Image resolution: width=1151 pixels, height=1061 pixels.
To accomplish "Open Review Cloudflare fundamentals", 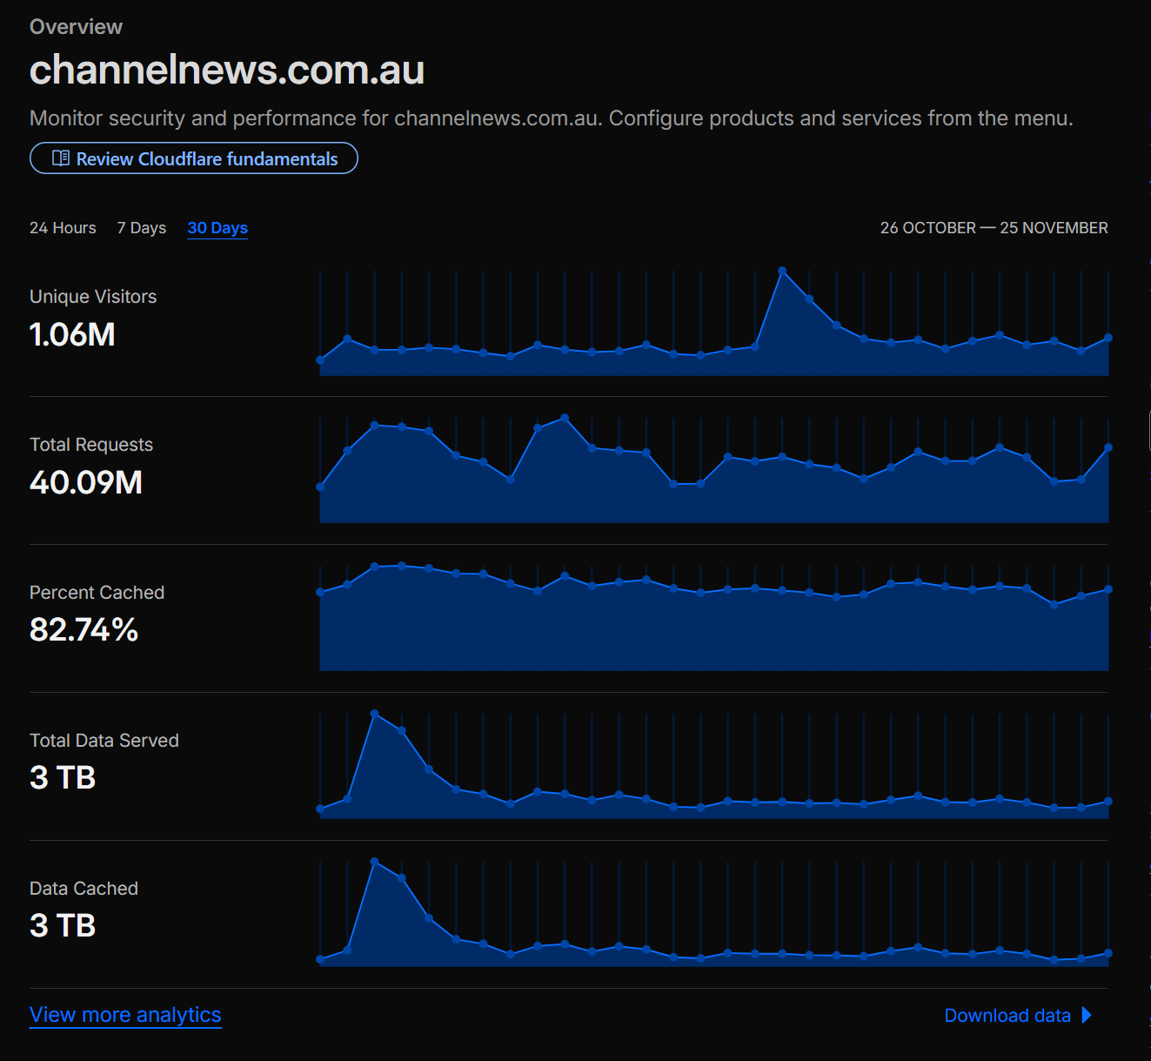I will 194,158.
